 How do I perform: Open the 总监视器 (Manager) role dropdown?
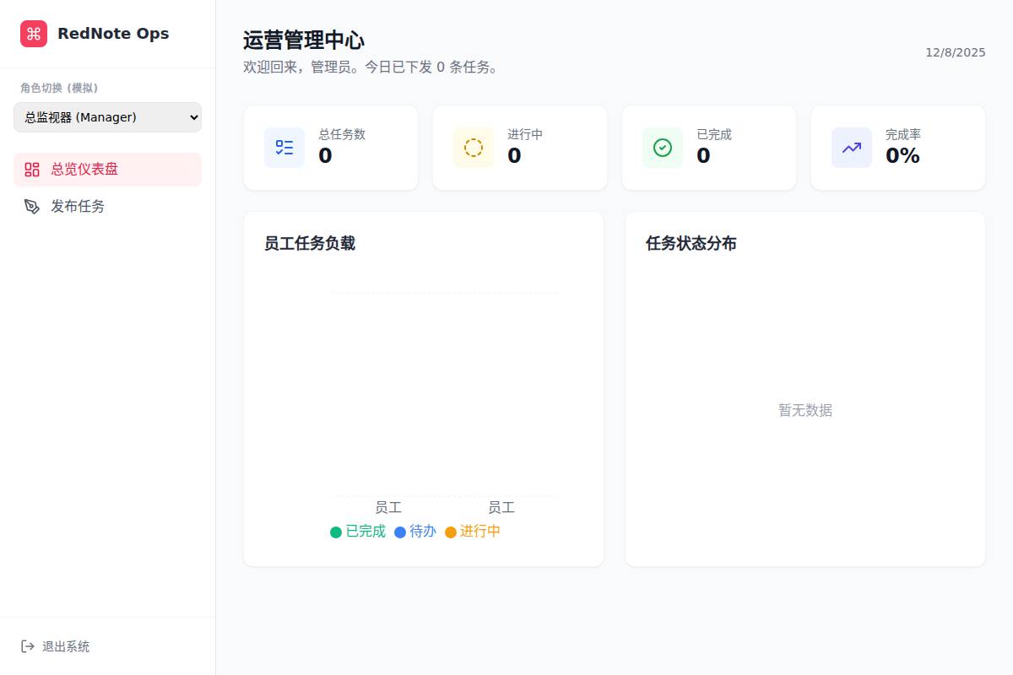(107, 117)
